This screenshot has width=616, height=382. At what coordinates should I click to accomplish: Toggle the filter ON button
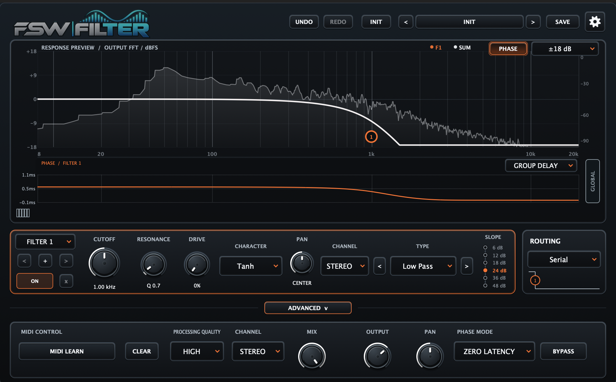35,281
